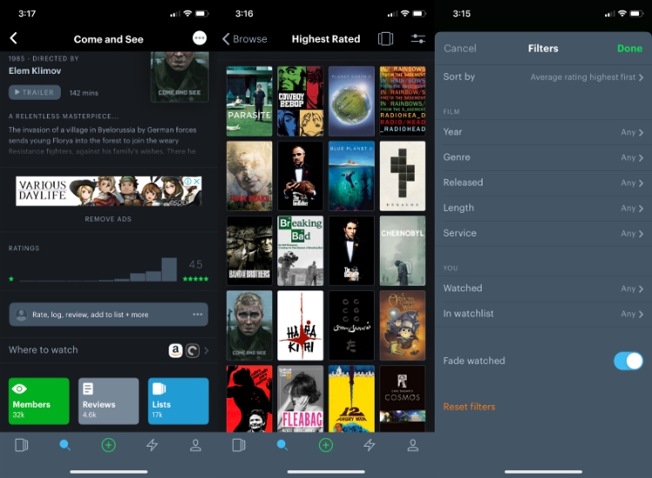Tap Remove Ads under the banner
The width and height of the screenshot is (652, 478).
[108, 219]
